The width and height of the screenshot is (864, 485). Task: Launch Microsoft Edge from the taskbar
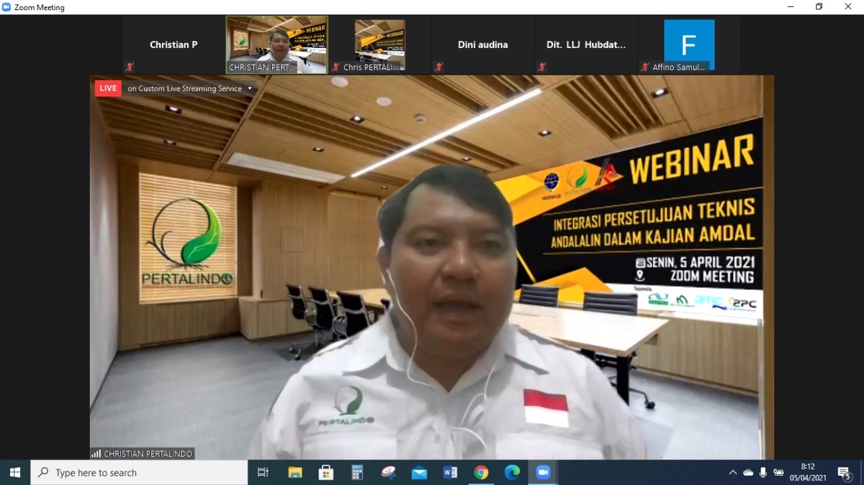[x=512, y=473]
